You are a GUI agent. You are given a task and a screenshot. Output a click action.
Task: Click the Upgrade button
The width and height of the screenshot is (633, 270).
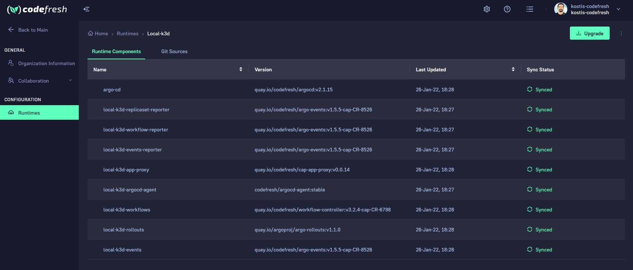tap(589, 33)
